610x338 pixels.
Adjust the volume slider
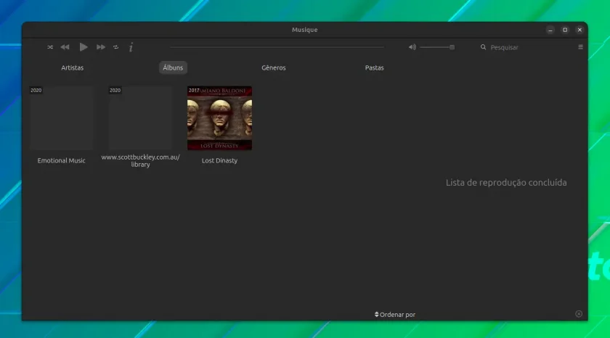pos(437,47)
